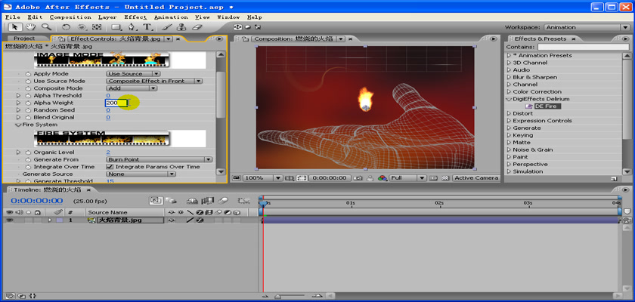Screen dimensions: 635x302
Task: Open the Use Source Mode dropdown
Action: pos(154,81)
